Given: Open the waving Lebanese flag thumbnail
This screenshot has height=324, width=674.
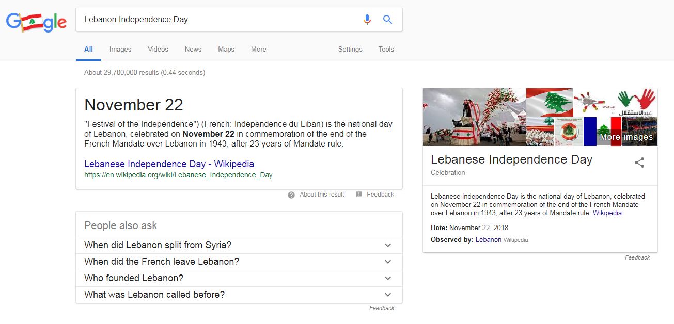Looking at the screenshot, I should 550,102.
